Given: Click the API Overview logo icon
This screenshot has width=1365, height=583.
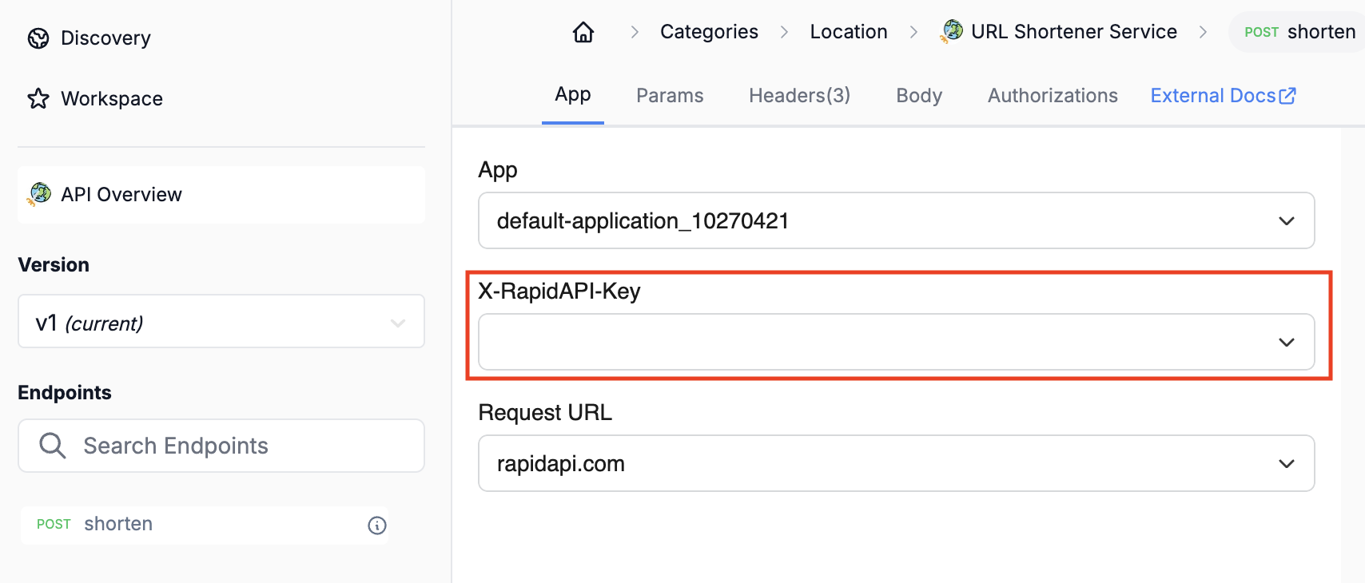Looking at the screenshot, I should (39, 194).
